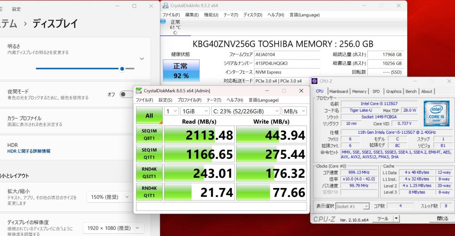Click the 正常 92% health status button
This screenshot has width=455, height=236.
pyautogui.click(x=181, y=70)
